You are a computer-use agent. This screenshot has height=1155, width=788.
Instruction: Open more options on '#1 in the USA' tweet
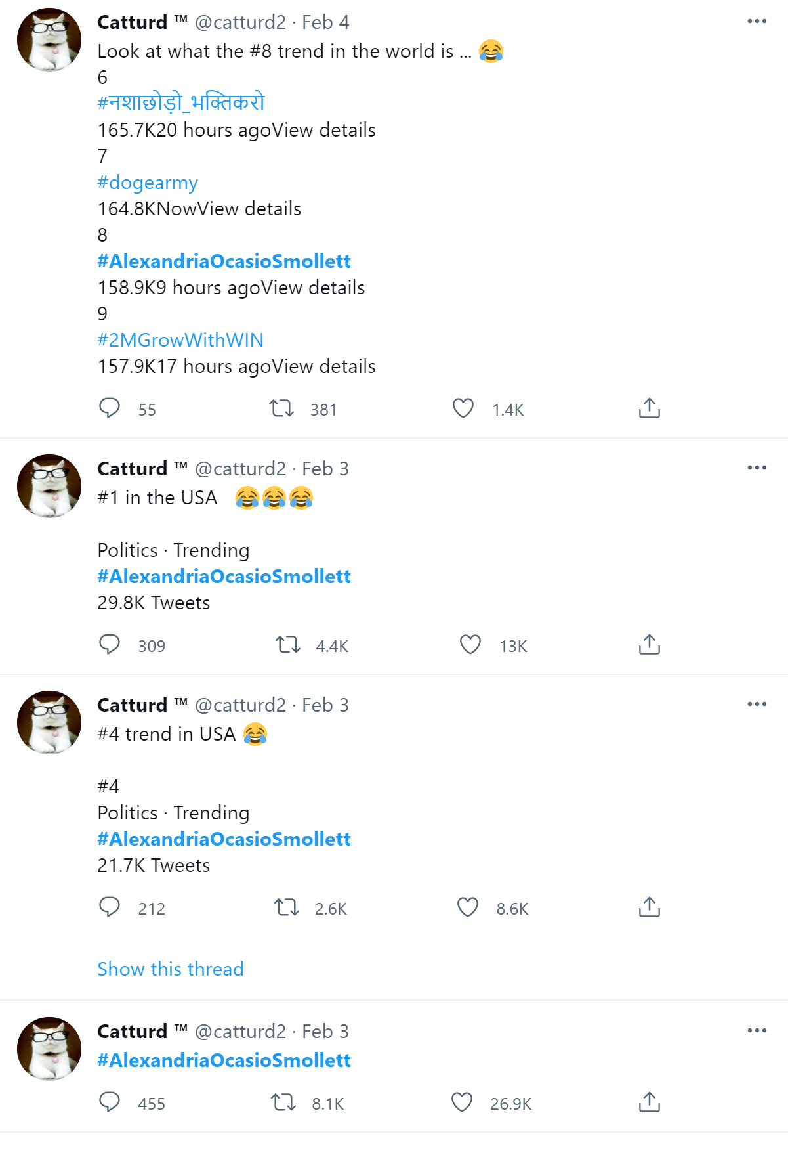click(x=757, y=468)
